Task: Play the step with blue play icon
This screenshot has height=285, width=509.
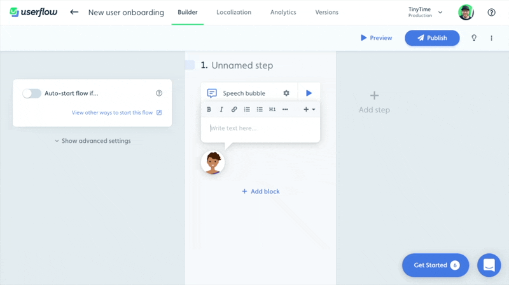Action: tap(309, 93)
